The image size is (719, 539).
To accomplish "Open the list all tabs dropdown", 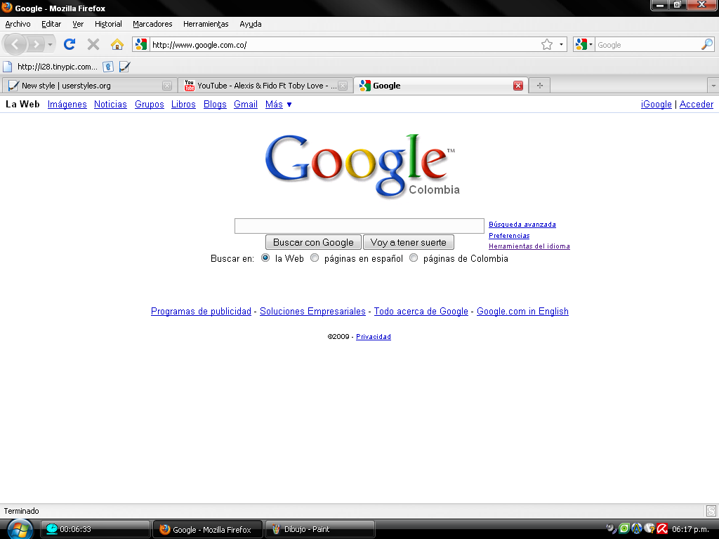I will tap(713, 86).
